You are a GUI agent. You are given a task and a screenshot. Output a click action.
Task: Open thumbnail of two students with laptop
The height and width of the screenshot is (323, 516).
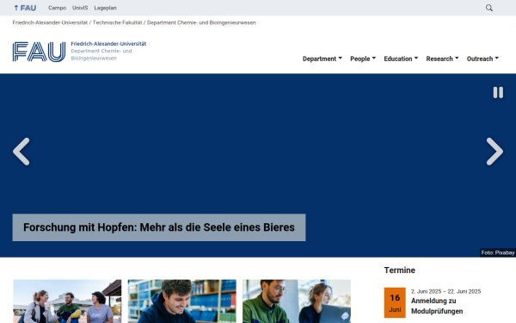297,301
